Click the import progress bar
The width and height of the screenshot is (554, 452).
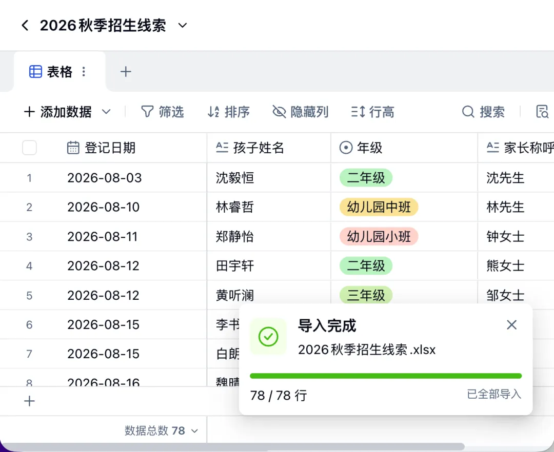(385, 376)
